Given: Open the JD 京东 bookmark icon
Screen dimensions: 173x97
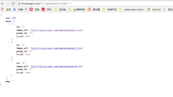Looking at the screenshot, I should coord(43,9).
